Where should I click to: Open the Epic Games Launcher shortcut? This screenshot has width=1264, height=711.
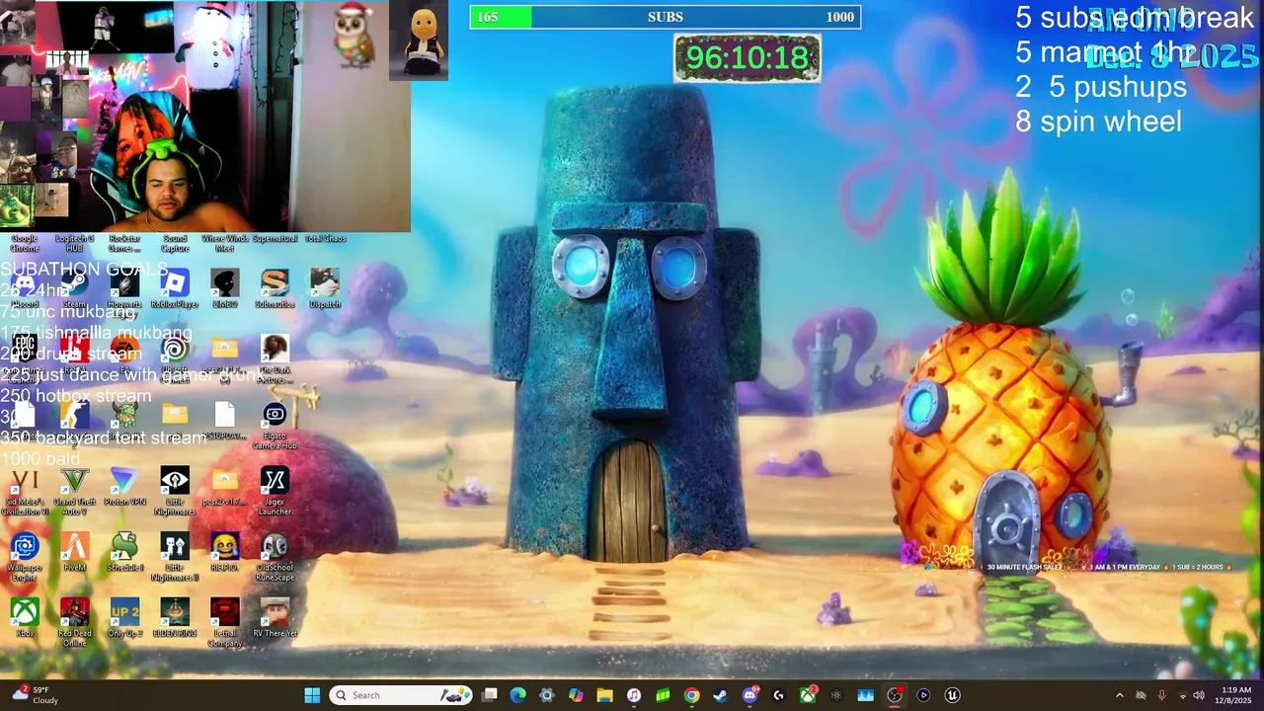[25, 354]
